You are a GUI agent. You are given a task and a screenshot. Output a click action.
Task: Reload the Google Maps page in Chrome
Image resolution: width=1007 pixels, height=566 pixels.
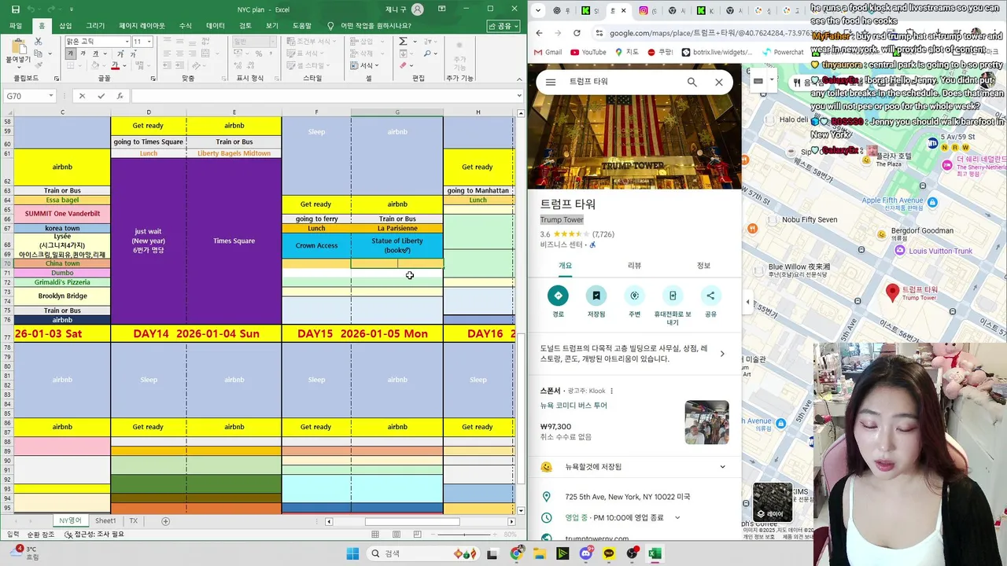point(577,33)
